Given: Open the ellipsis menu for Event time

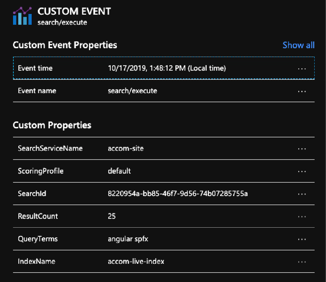Looking at the screenshot, I should [x=302, y=68].
